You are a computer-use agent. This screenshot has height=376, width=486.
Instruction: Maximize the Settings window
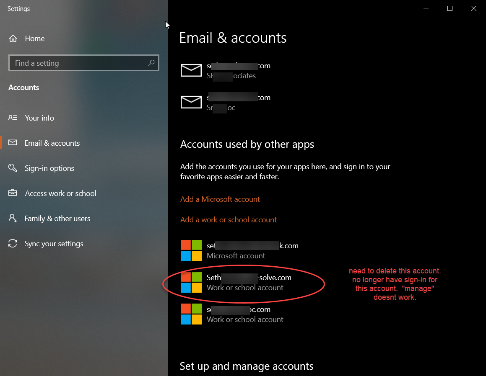450,8
